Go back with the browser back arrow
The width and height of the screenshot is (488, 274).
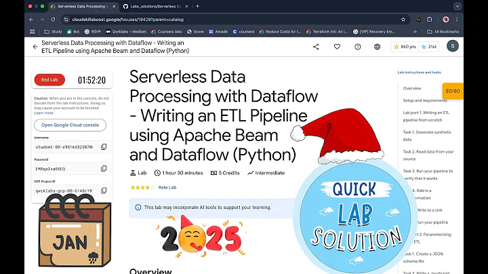tap(31, 19)
